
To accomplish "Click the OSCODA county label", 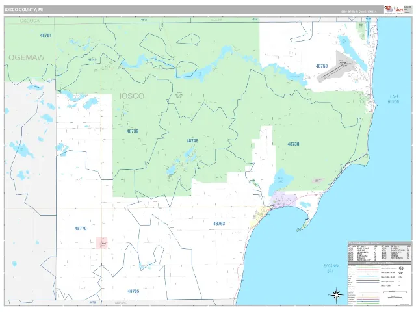I will 30,21.
